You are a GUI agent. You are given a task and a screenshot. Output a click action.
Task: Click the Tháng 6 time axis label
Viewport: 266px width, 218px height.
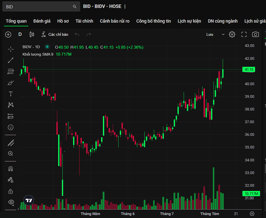(x=128, y=214)
